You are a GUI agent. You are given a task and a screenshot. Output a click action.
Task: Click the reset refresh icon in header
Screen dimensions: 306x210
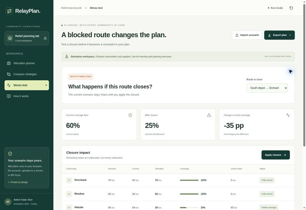tap(291, 8)
